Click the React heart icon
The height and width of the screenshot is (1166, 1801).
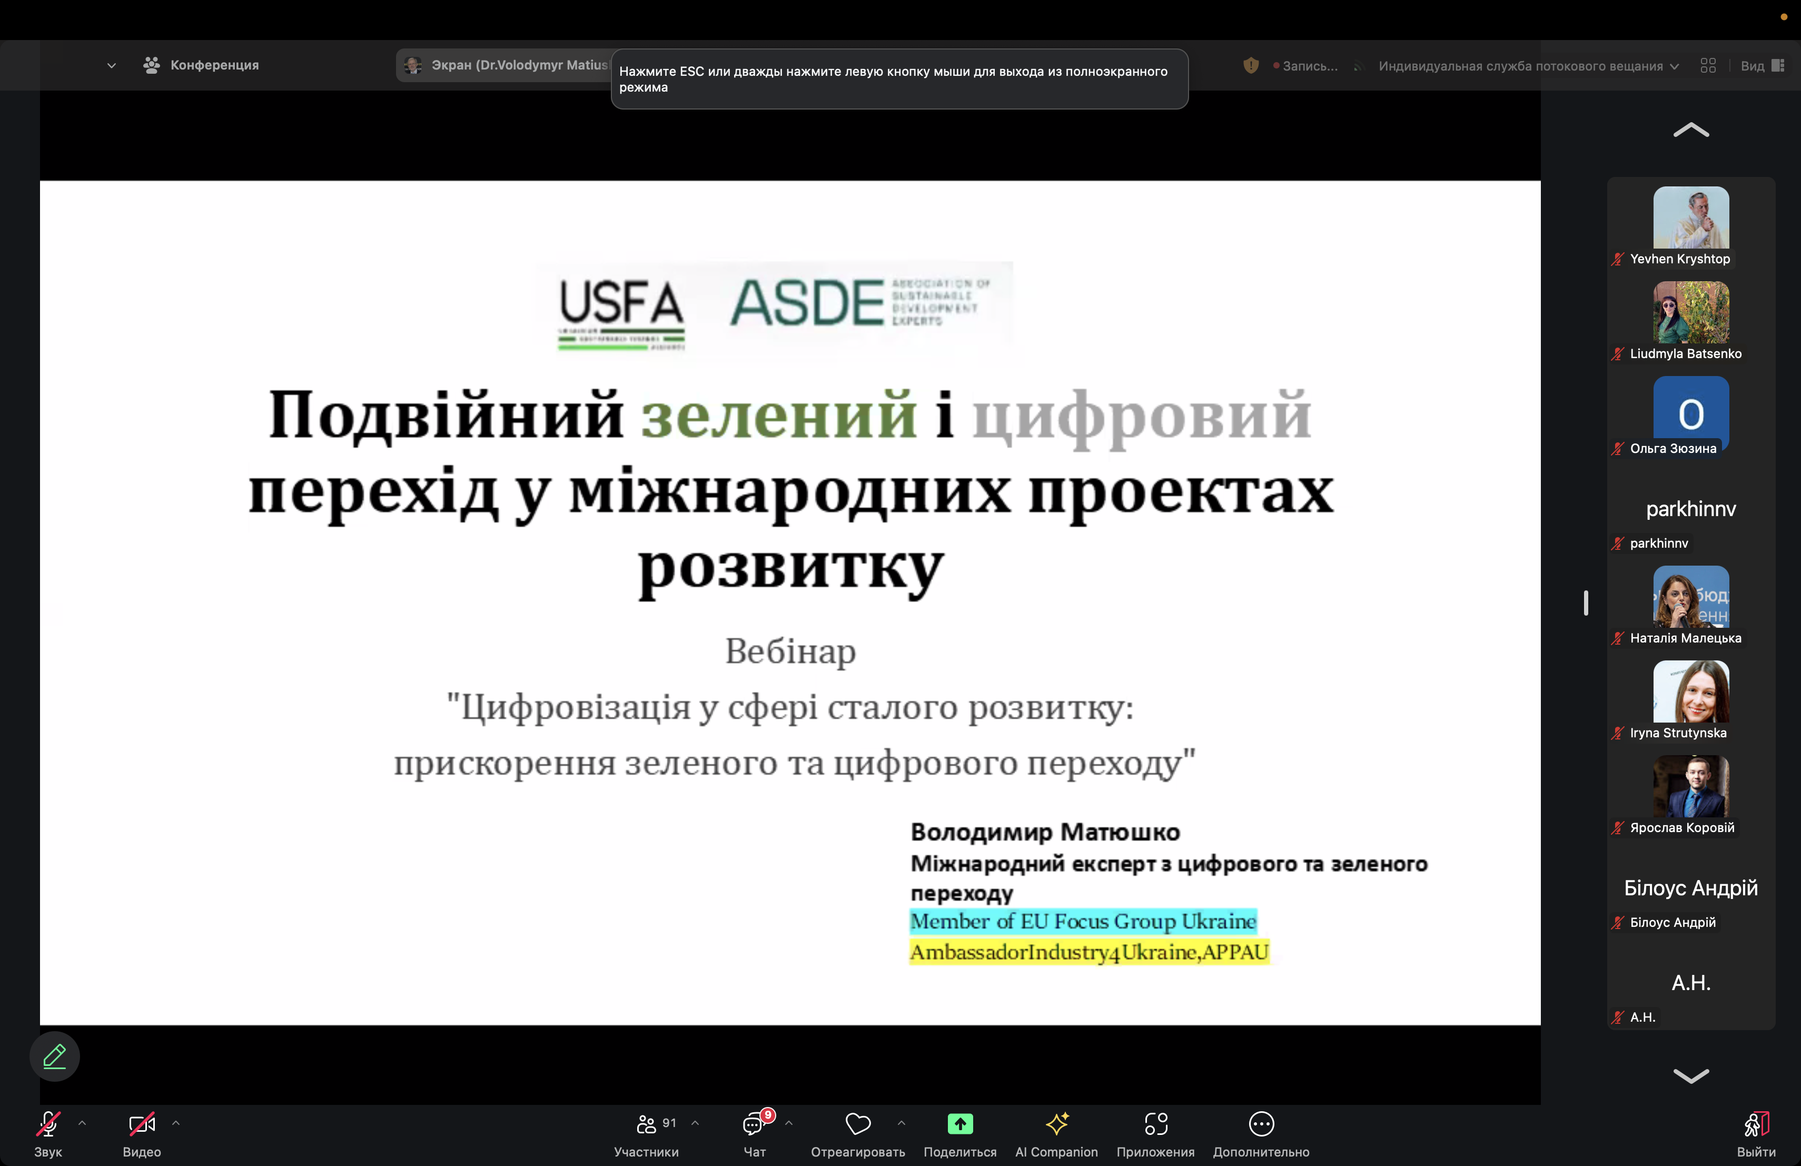(857, 1124)
